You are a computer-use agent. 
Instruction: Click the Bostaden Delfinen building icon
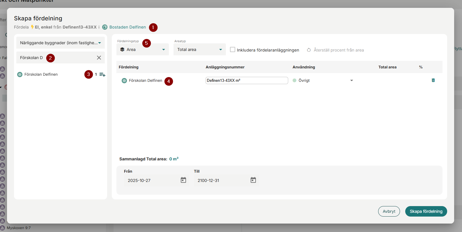click(105, 27)
